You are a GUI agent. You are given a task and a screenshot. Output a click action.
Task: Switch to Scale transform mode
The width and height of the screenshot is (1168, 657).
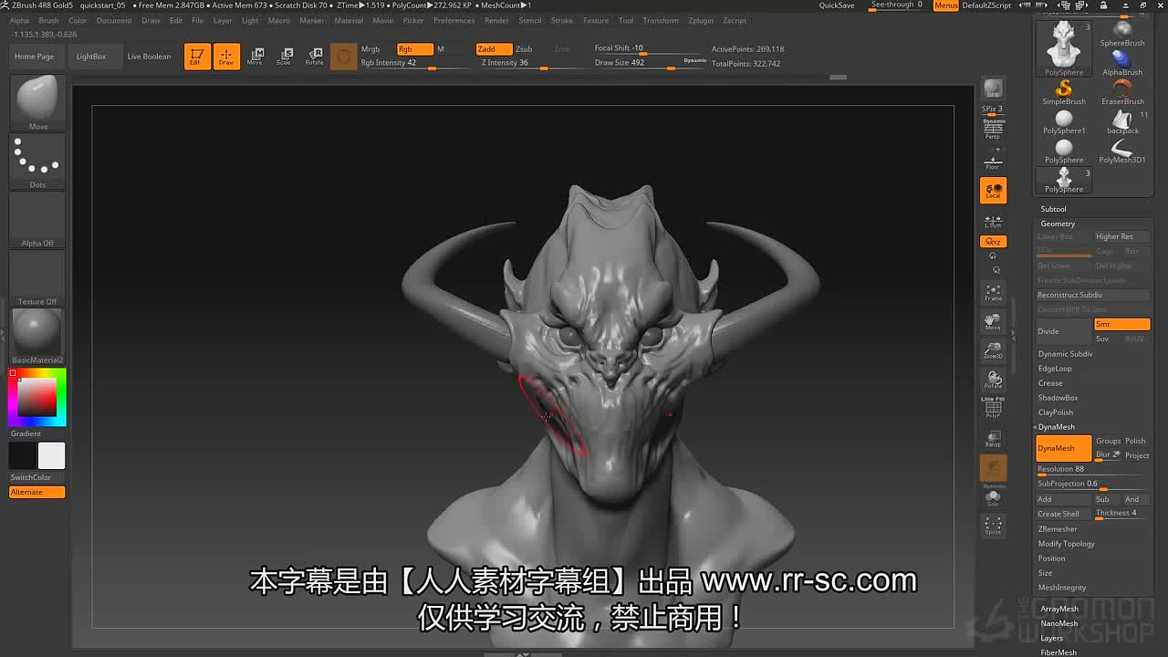point(285,57)
